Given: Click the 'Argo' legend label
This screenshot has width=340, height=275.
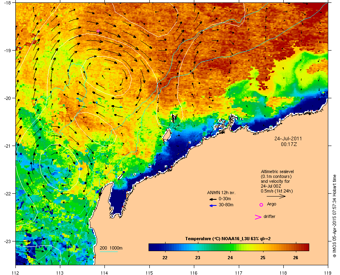Looking at the screenshot, I should pyautogui.click(x=272, y=204).
